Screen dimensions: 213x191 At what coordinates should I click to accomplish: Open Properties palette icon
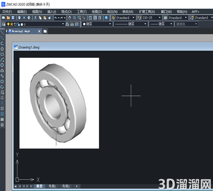[90, 18]
